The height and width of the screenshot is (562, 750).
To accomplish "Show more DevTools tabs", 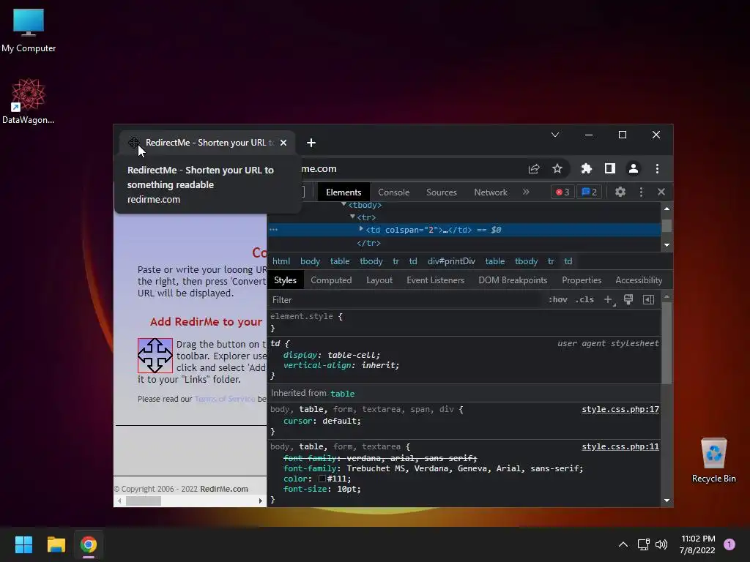I will coord(526,192).
